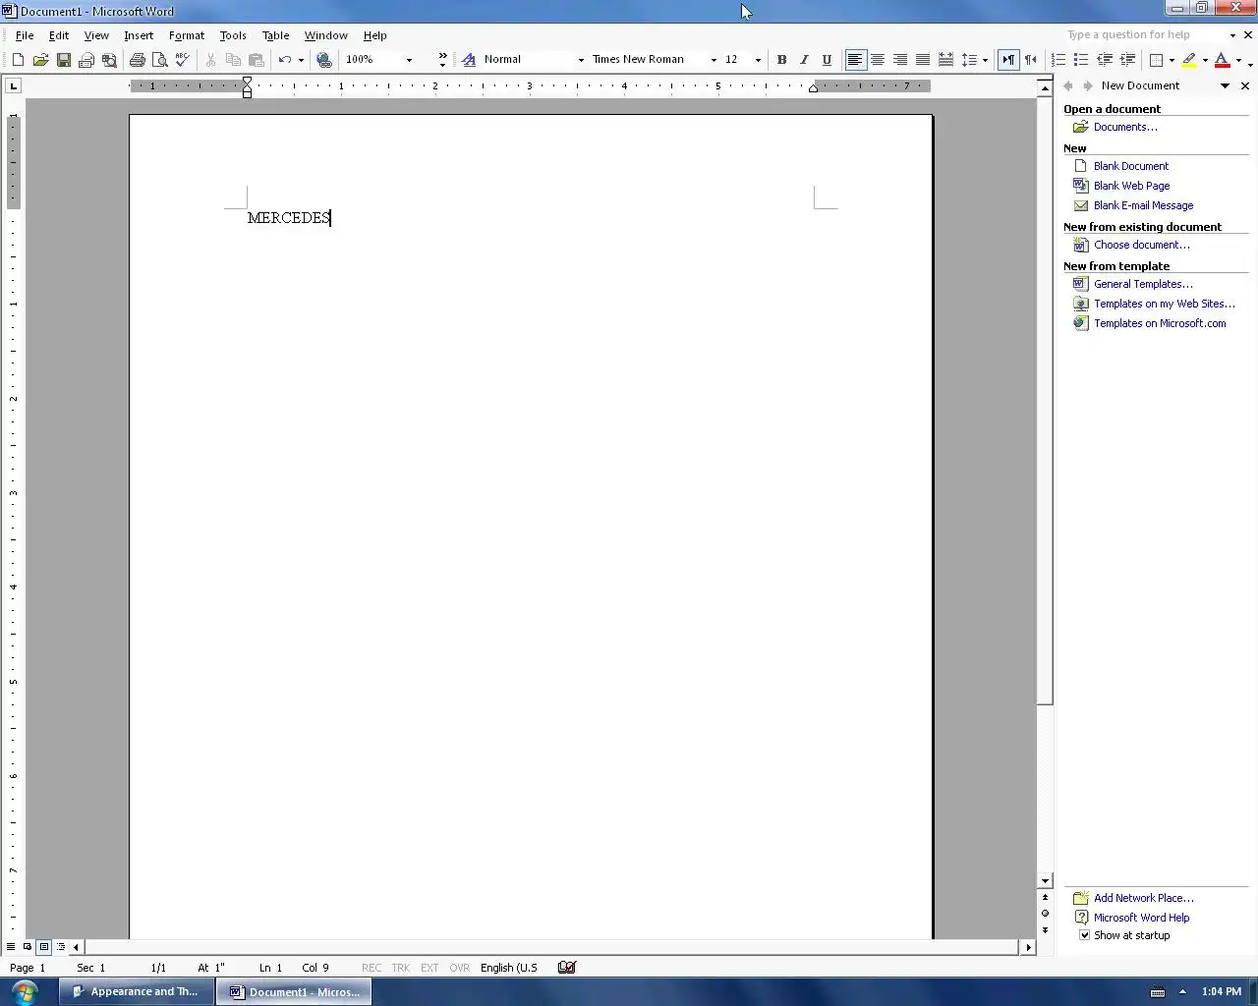Open the Style dropdown showing Normal
Image resolution: width=1258 pixels, height=1006 pixels.
pyautogui.click(x=581, y=60)
